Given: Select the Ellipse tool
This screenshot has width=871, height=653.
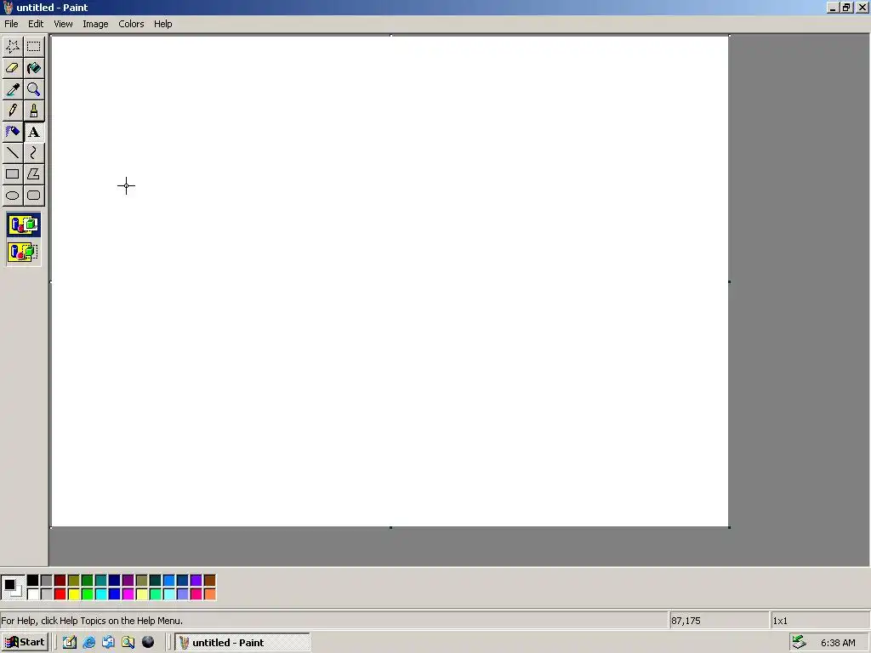Looking at the screenshot, I should coord(12,196).
